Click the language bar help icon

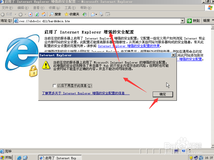coord(183,151)
